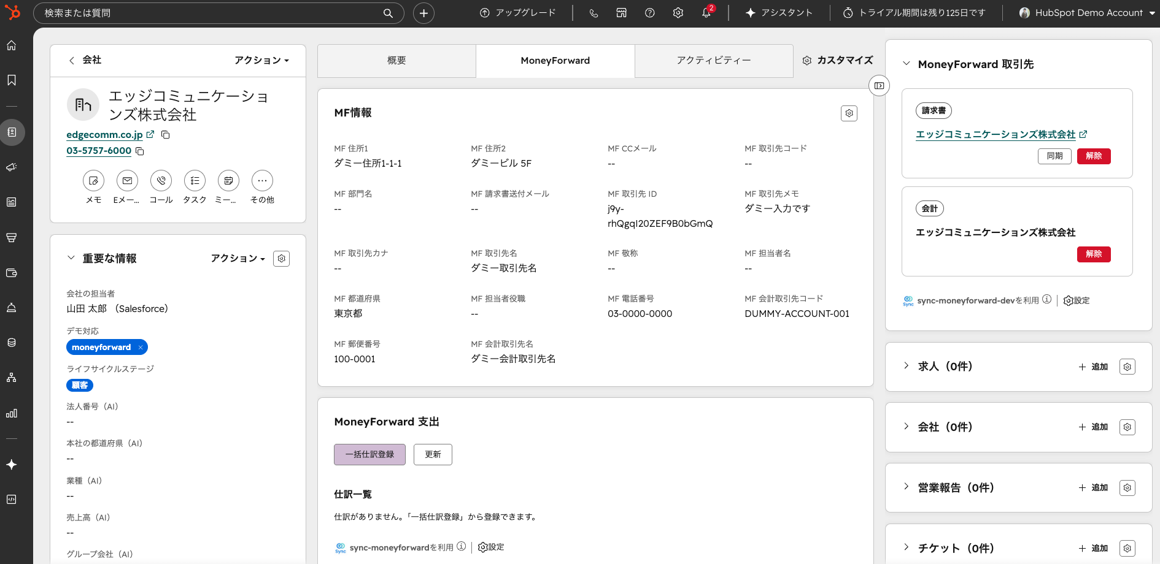1160x564 pixels.
Task: Open the settings gear in top bar
Action: (678, 13)
